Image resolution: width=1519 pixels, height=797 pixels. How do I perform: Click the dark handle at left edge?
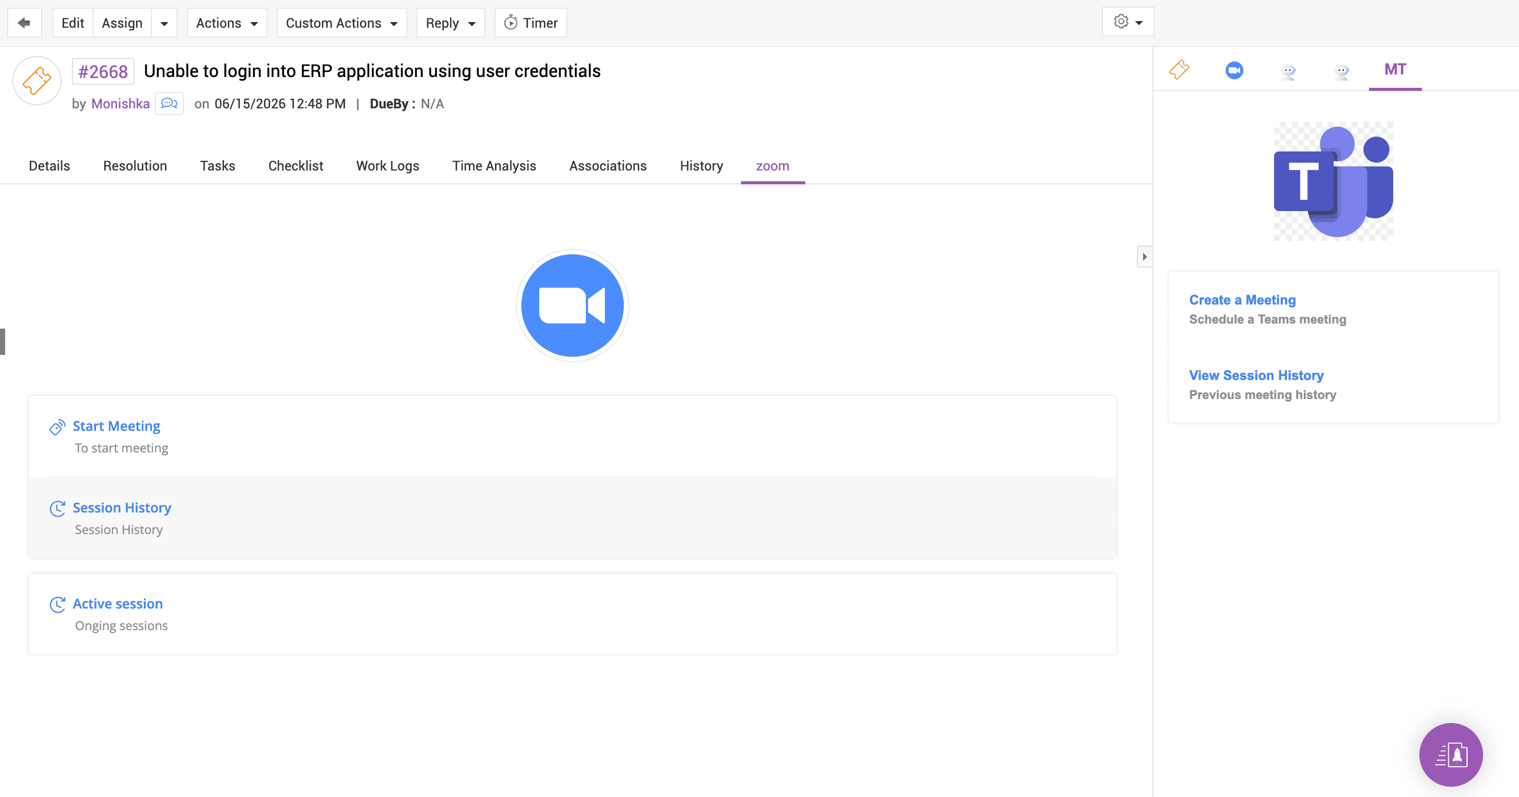pos(3,342)
